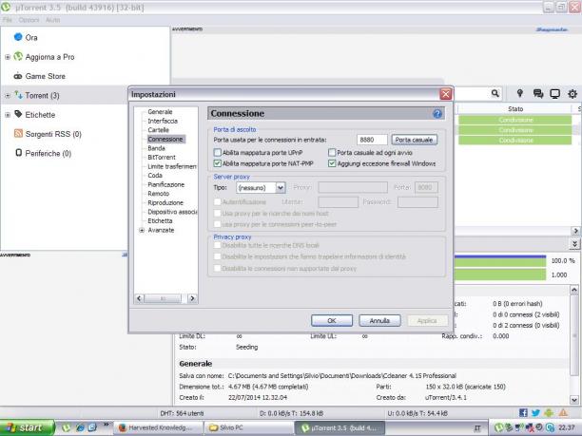Uncheck Aggiungi eccezione firewall Windows
Viewport: 582px width, 436px height.
(x=332, y=163)
